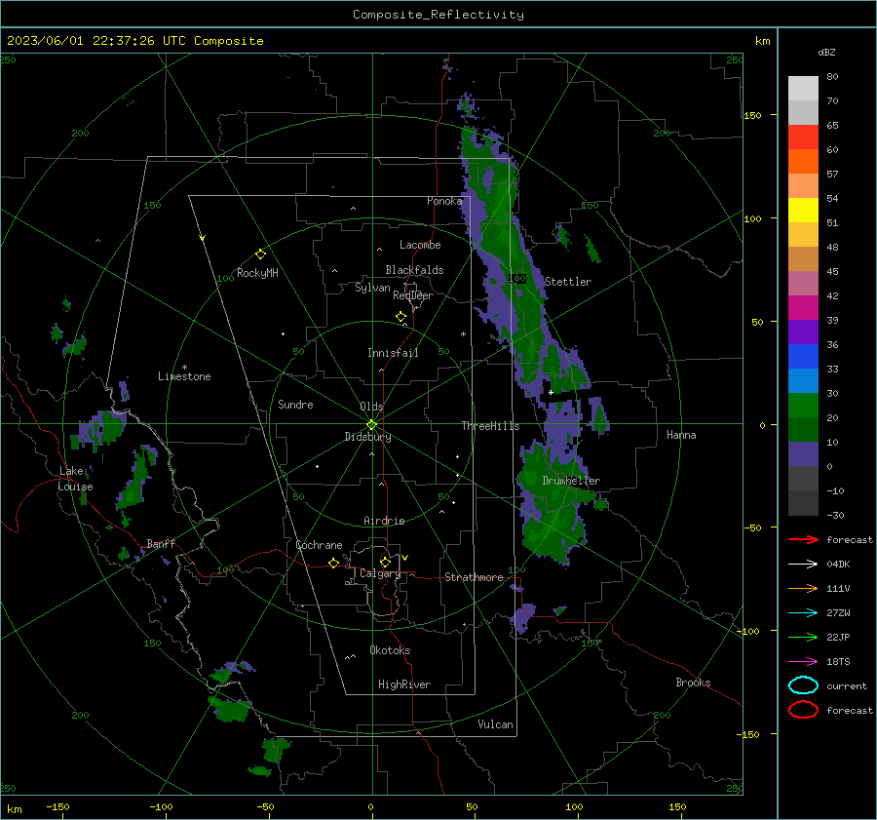Viewport: 877px width, 820px height.
Task: Click the yellow diamond marker beside RockyMH
Action: [x=260, y=254]
